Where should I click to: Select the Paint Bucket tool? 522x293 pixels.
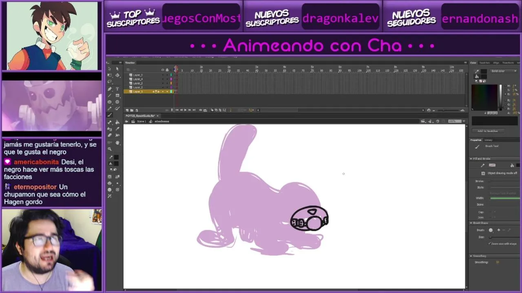(x=117, y=122)
